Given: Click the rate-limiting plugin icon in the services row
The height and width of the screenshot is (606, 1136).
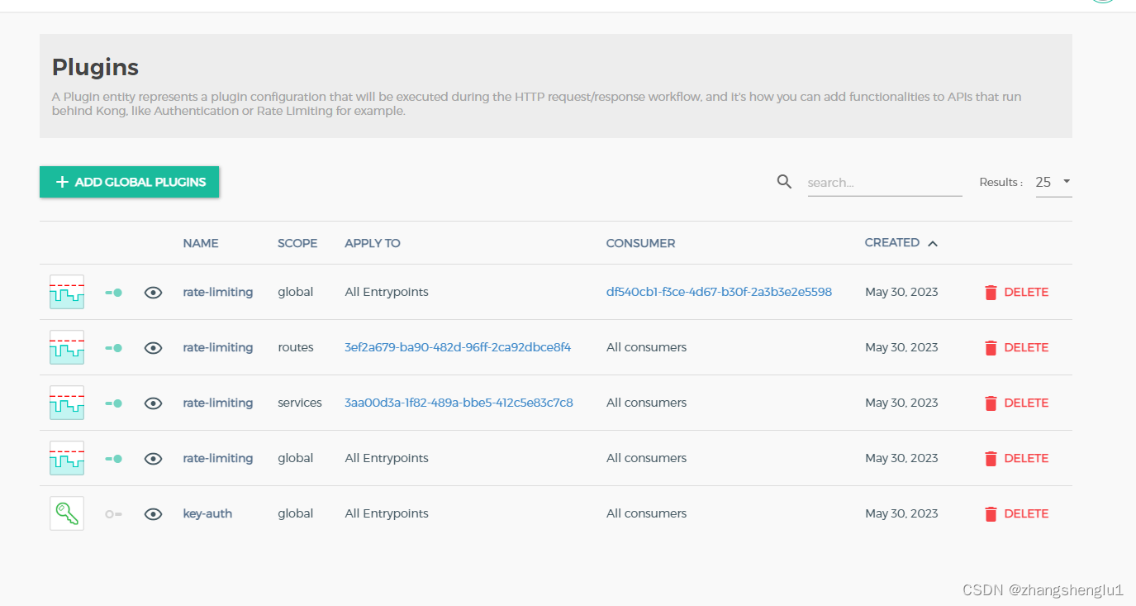Looking at the screenshot, I should (x=67, y=403).
